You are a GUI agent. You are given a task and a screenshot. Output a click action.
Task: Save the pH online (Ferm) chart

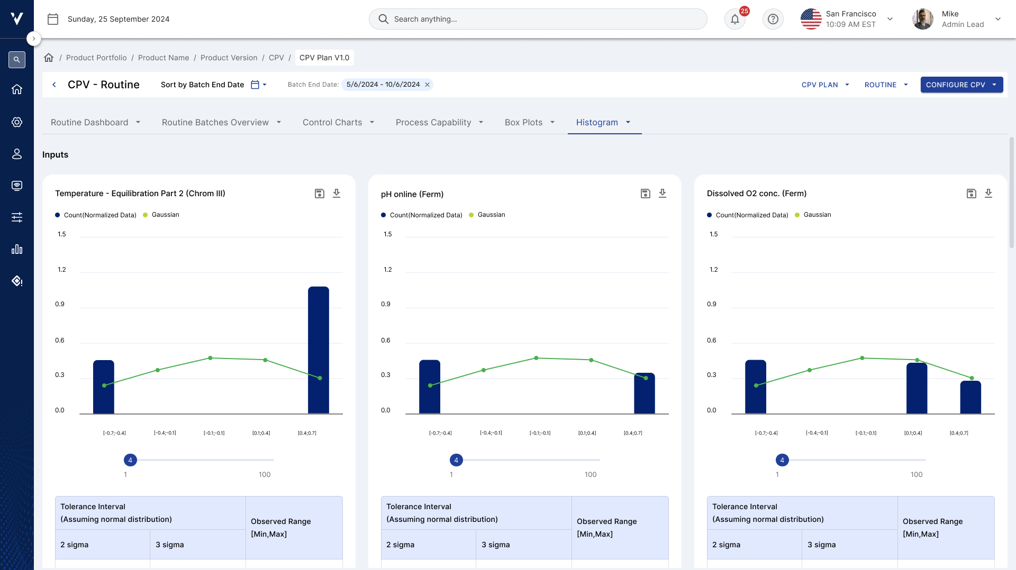(645, 194)
